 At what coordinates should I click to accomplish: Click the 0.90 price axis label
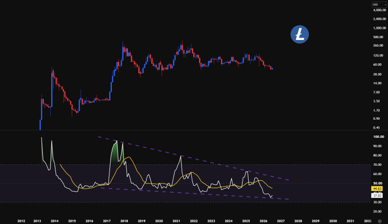(x=377, y=119)
